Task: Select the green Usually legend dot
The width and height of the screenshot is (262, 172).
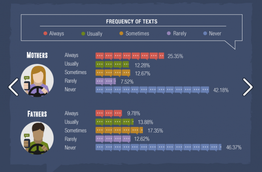Action: (83, 34)
